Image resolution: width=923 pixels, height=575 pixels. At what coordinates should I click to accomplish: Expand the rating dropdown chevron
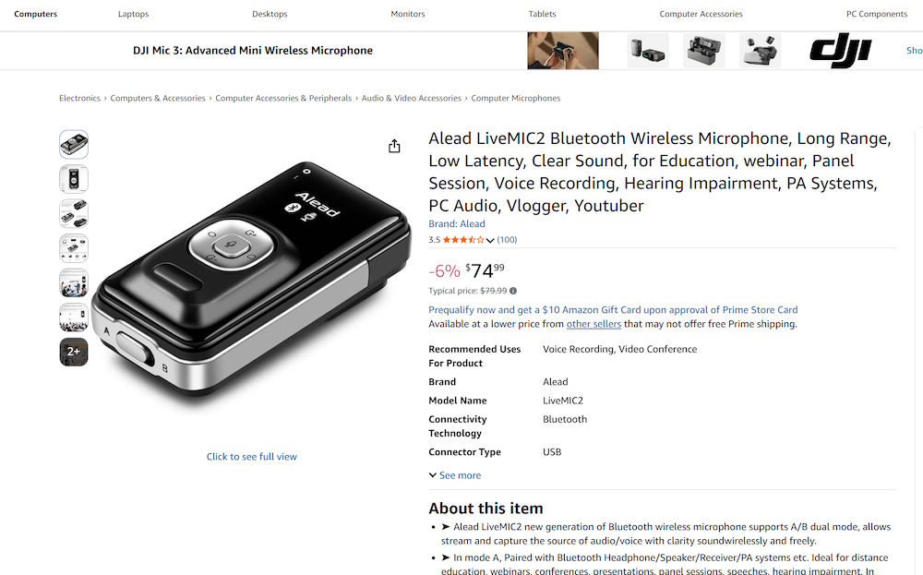490,240
